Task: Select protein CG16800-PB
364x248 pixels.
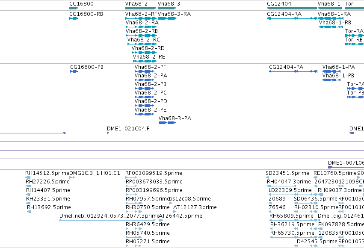Action: [x=87, y=67]
